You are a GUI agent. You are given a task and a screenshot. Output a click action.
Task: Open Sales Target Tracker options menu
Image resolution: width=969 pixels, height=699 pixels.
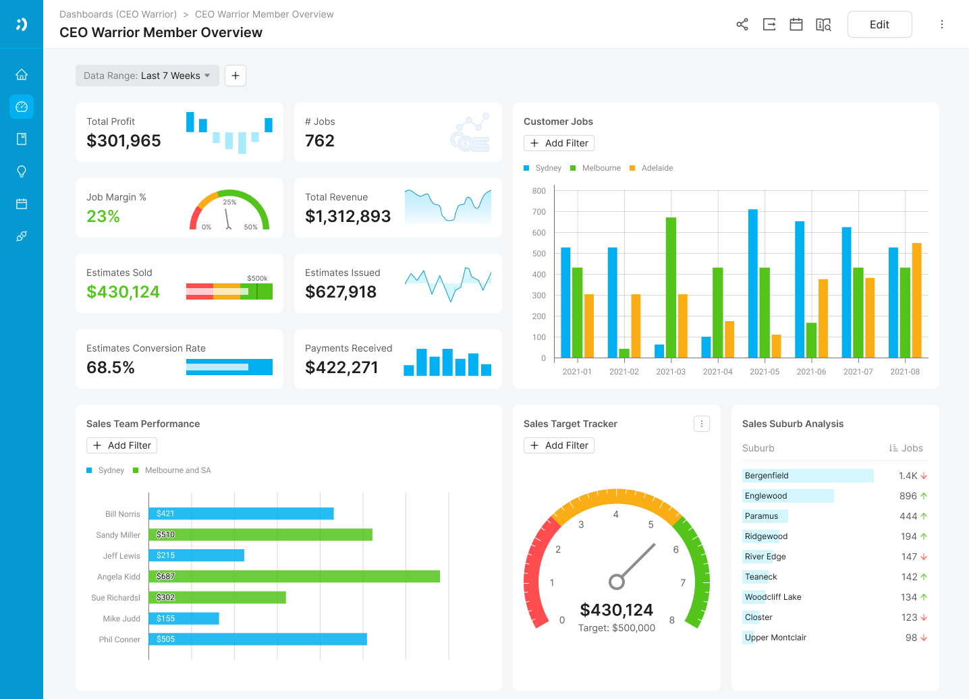tap(702, 424)
